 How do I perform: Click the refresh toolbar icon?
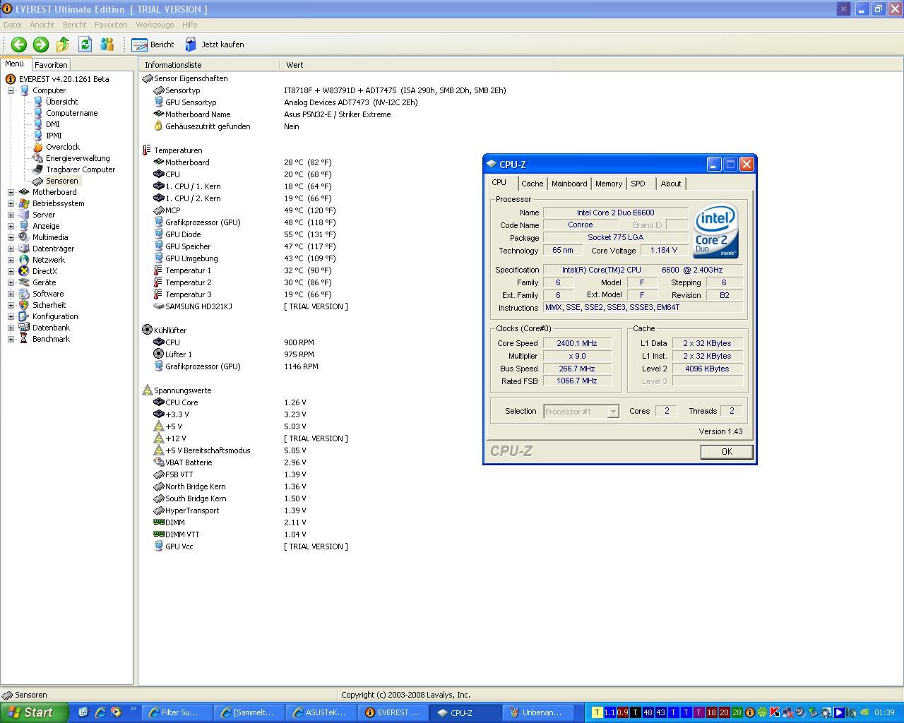click(85, 44)
